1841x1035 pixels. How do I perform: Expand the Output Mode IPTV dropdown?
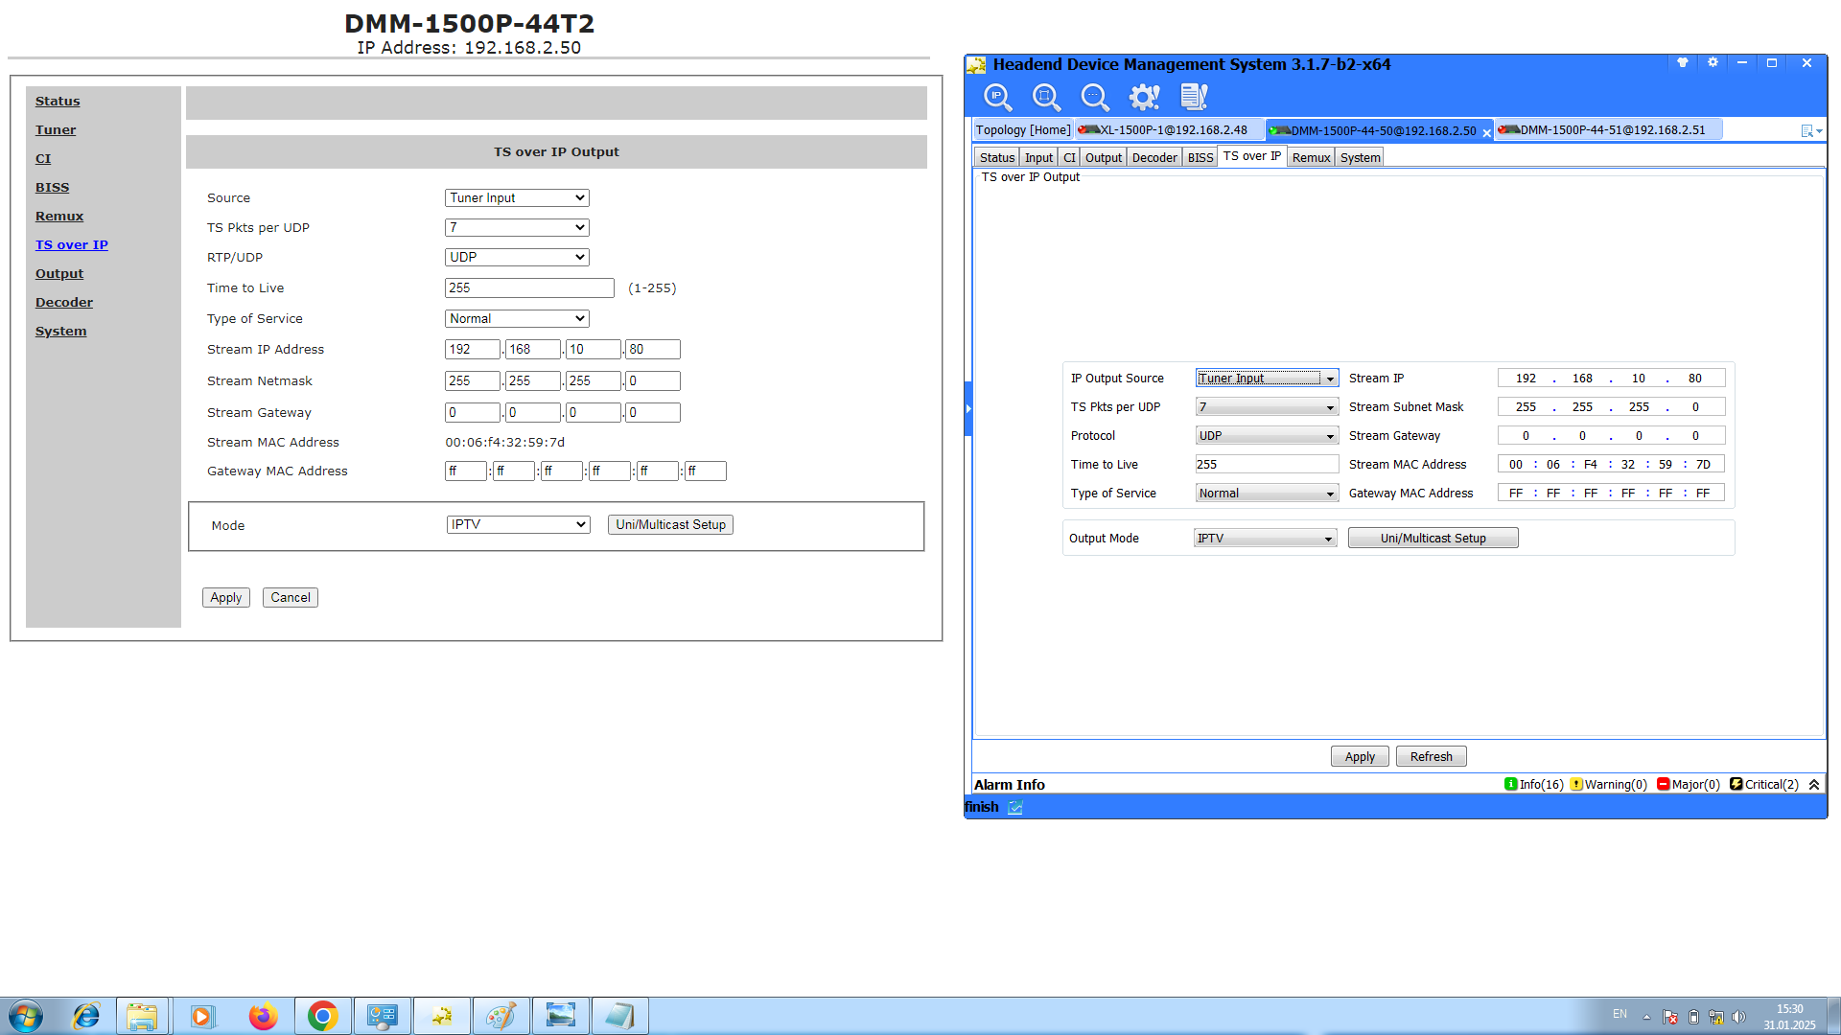tap(1265, 539)
